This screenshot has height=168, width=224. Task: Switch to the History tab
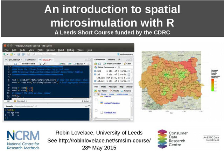tap(111, 59)
